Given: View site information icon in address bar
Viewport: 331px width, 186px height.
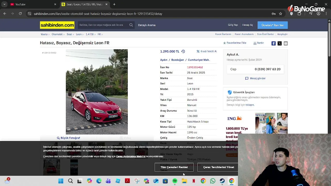Looking at the screenshot, I should 29,14.
